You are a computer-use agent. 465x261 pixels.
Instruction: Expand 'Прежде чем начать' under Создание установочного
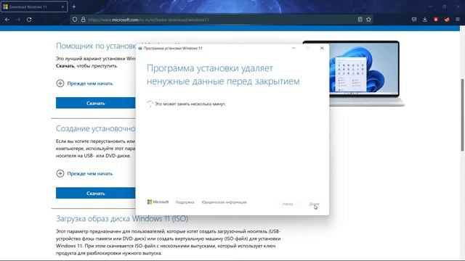coord(84,173)
